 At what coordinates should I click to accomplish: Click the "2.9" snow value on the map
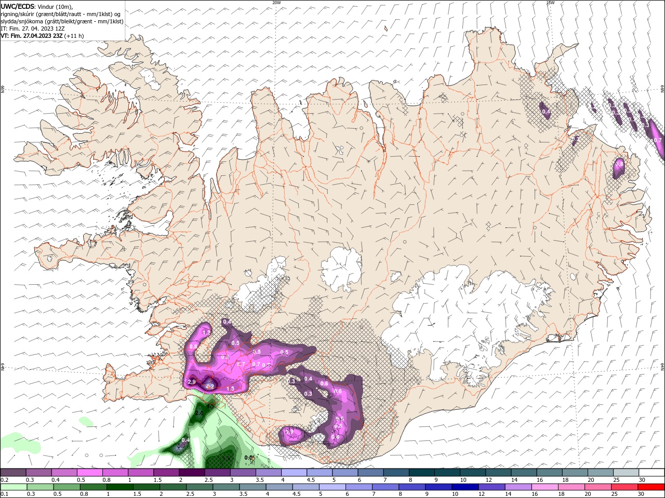191,382
